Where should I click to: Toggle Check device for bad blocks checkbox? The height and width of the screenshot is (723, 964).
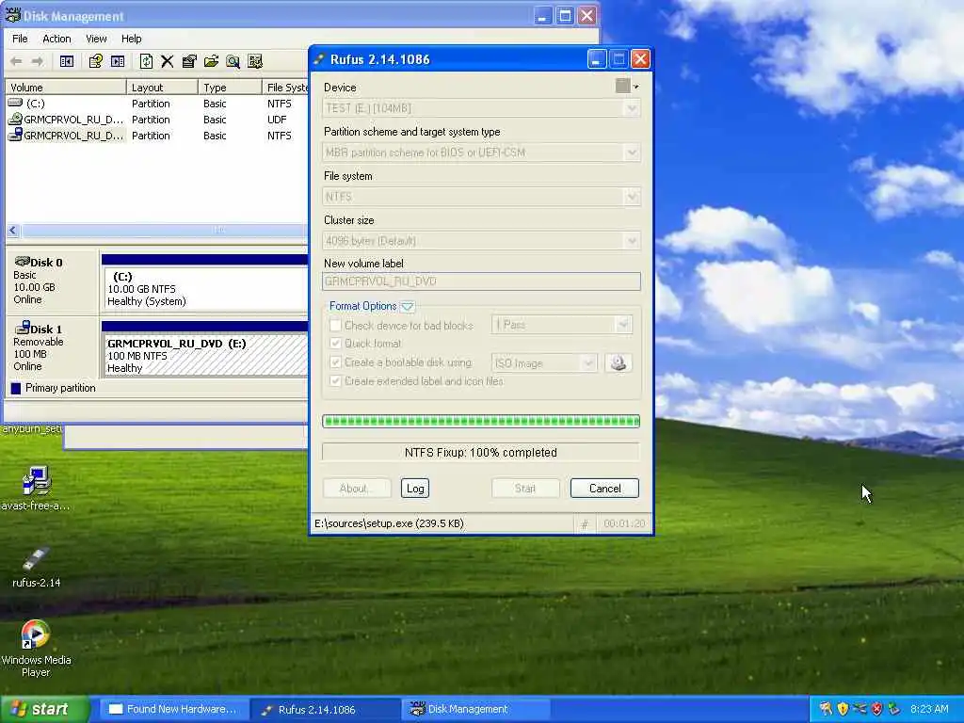coord(336,325)
